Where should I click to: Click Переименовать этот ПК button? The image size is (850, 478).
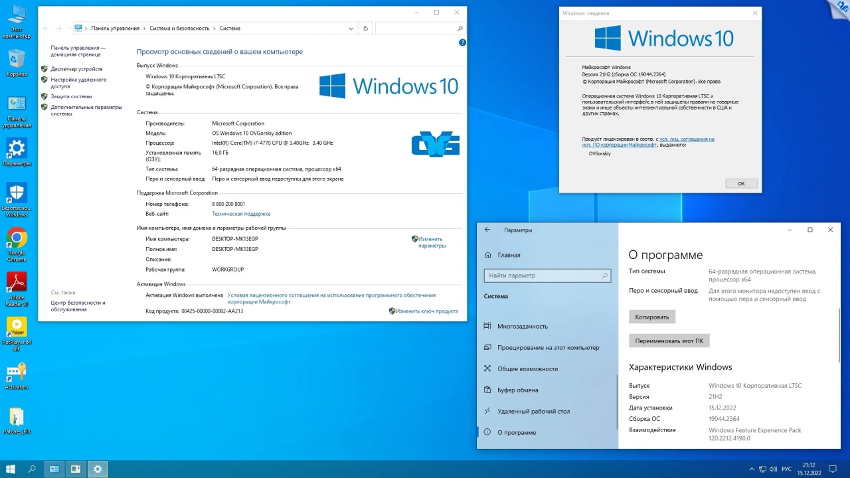[669, 341]
